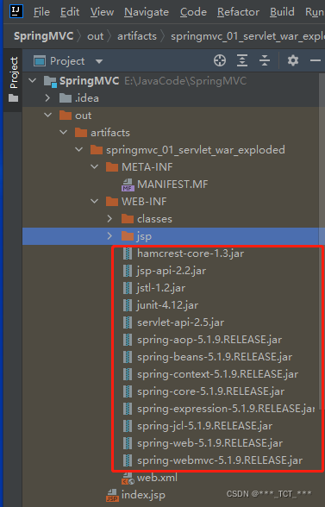
Task: Expand the .idea folder
Action: pos(48,98)
